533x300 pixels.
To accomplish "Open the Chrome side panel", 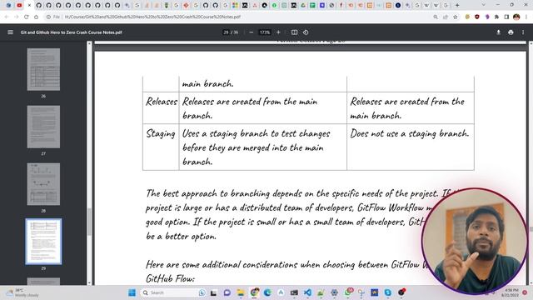I will click(x=506, y=17).
